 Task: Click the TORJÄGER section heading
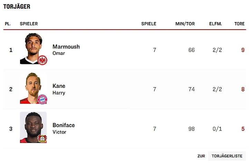17,7
